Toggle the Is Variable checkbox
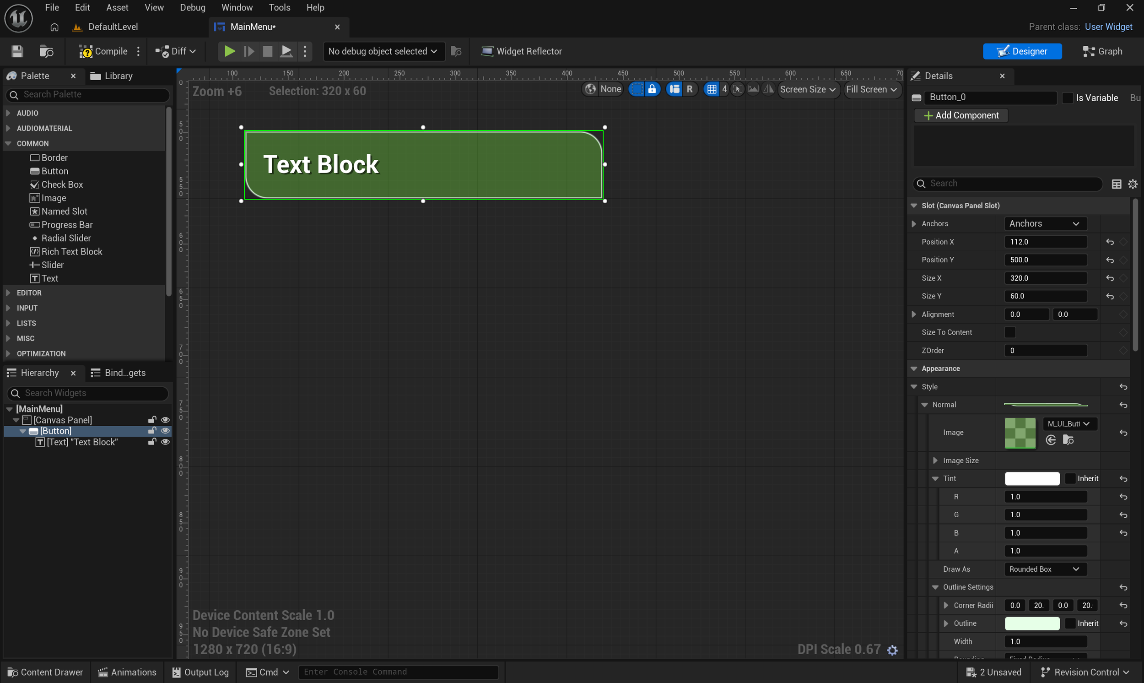 (1067, 98)
